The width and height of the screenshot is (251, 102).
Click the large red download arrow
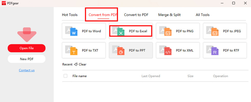[x=27, y=35]
